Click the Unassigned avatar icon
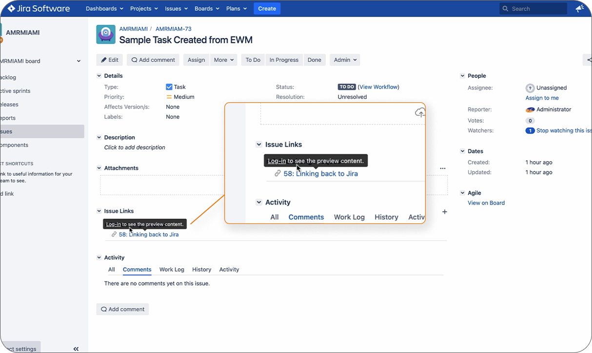The image size is (592, 353). coord(530,88)
